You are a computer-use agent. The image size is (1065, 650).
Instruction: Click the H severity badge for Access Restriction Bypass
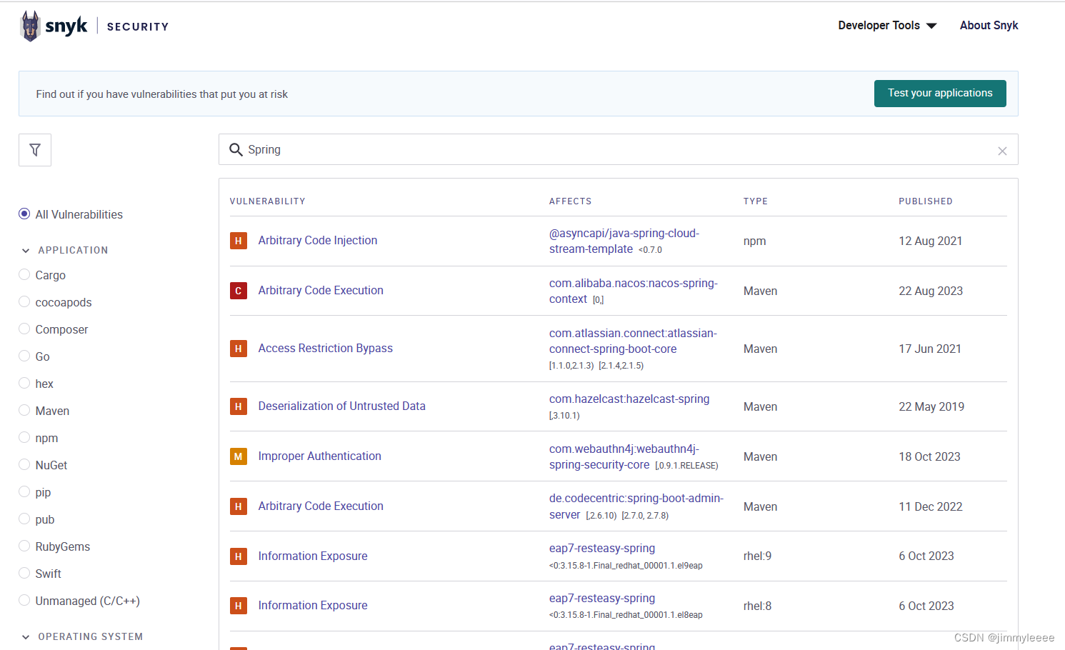tap(239, 349)
